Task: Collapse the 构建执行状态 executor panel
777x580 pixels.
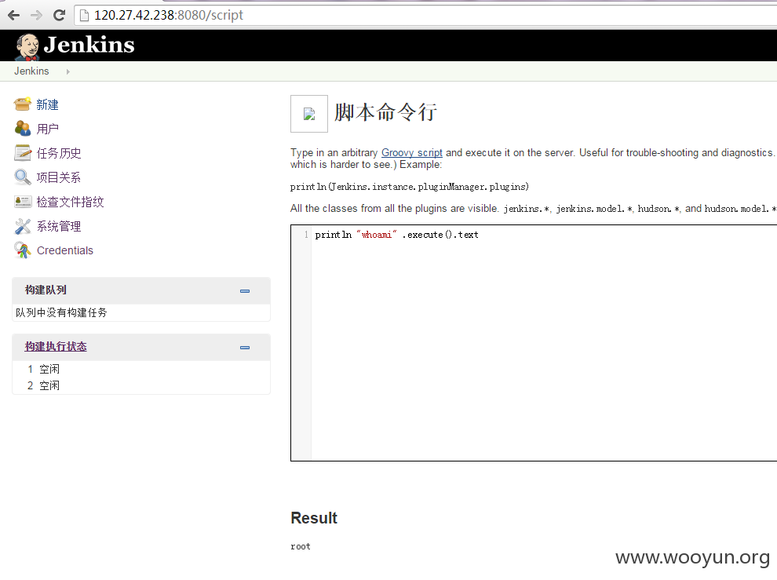Action: [x=245, y=348]
